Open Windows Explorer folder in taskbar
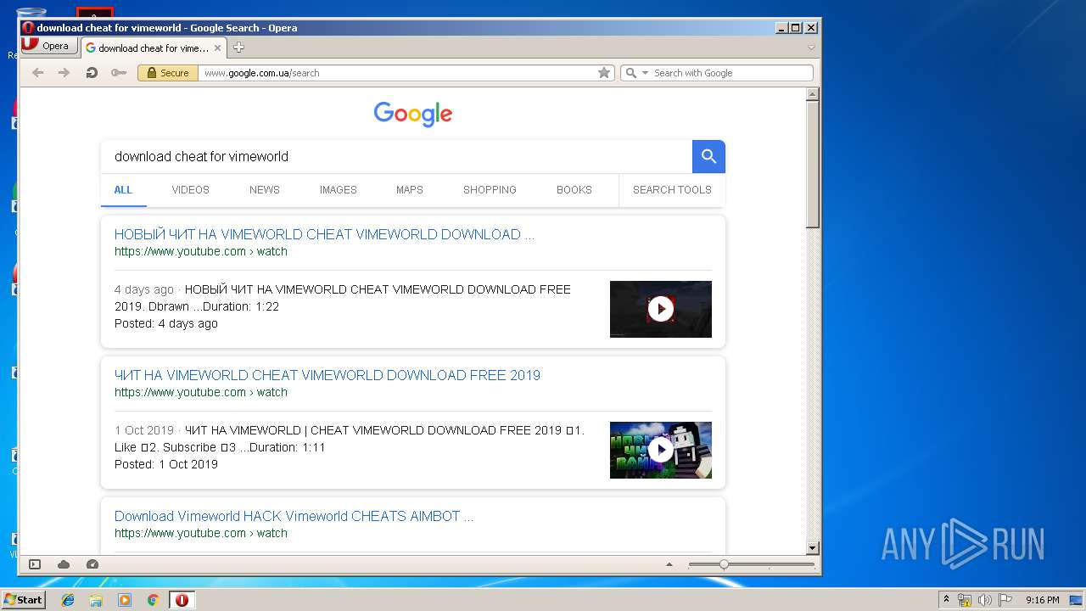The width and height of the screenshot is (1086, 611). [96, 600]
